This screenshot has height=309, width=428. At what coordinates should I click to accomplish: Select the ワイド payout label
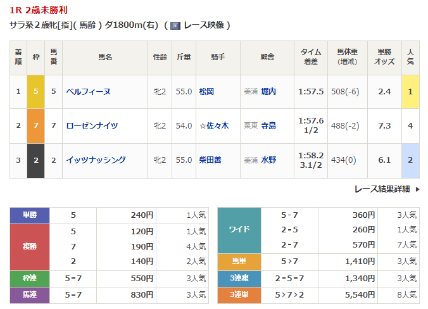tap(239, 230)
